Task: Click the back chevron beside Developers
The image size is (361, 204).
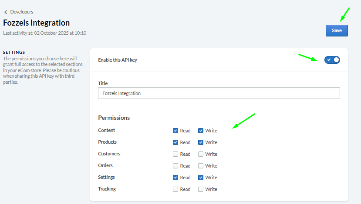Action: [x=6, y=12]
